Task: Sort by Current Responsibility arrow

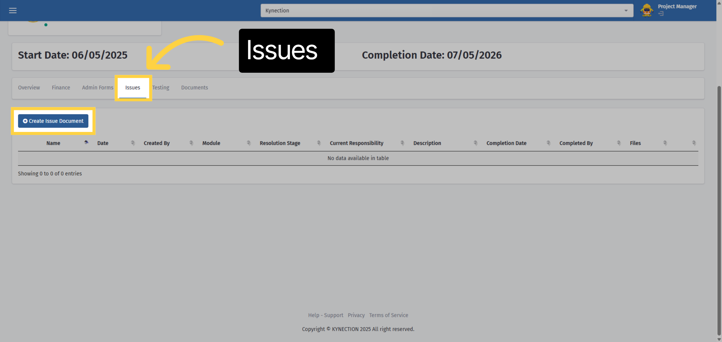Action: point(402,143)
